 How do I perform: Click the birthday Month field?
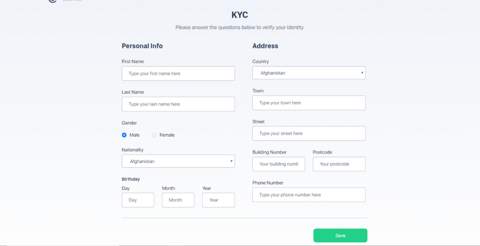coord(178,200)
